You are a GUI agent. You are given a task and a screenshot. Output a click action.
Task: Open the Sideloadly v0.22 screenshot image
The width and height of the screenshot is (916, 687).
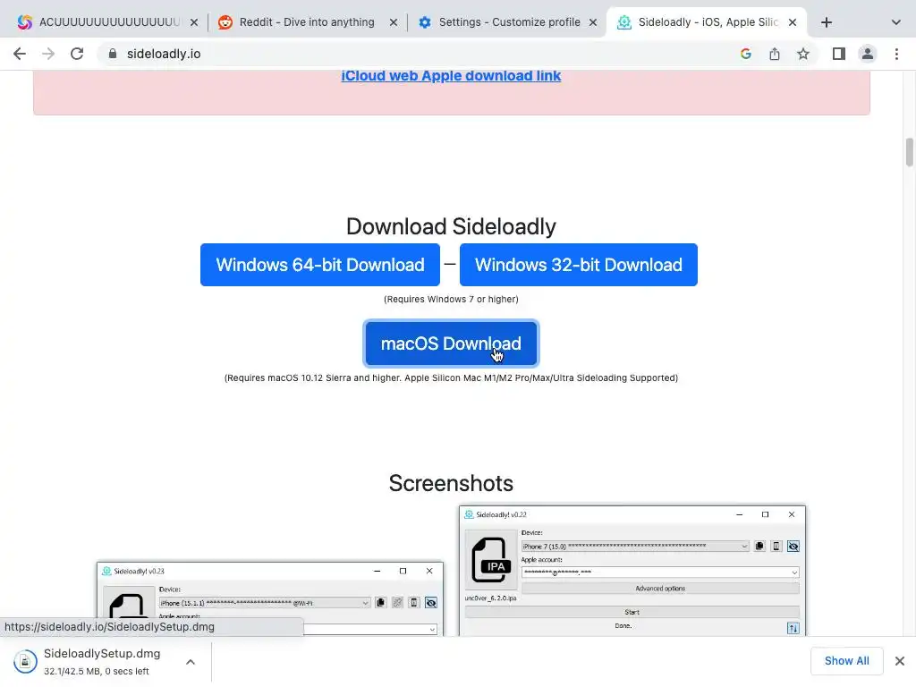[x=632, y=571]
